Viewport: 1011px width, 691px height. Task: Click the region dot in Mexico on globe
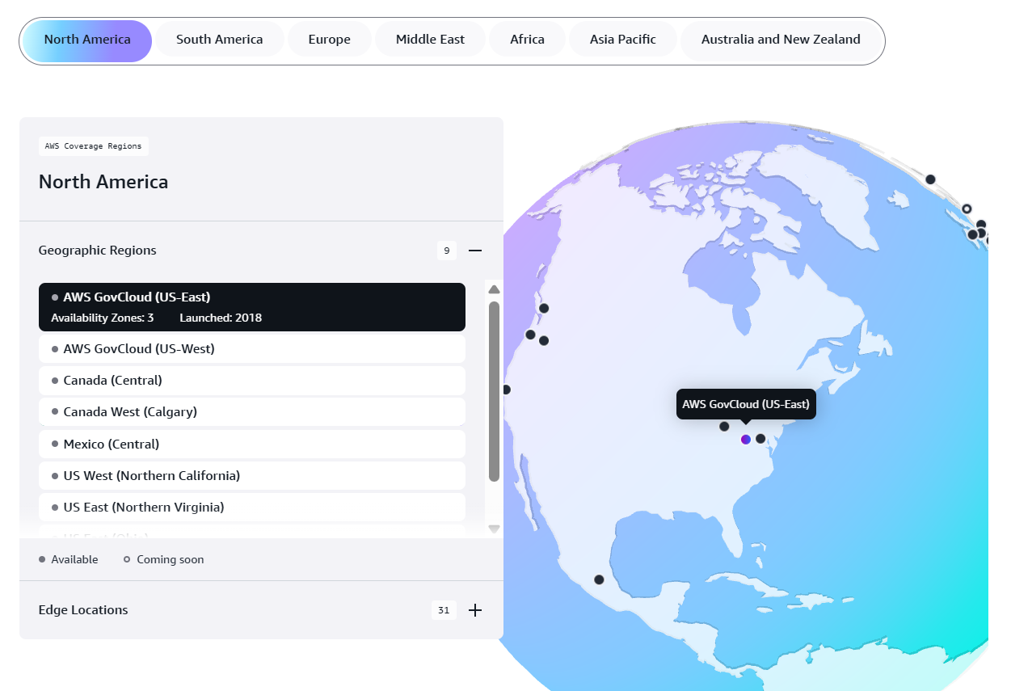click(x=599, y=579)
